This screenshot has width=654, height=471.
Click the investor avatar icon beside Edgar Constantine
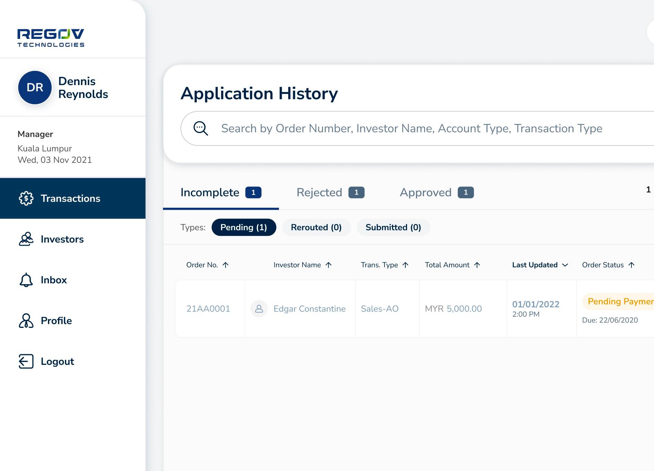click(259, 309)
